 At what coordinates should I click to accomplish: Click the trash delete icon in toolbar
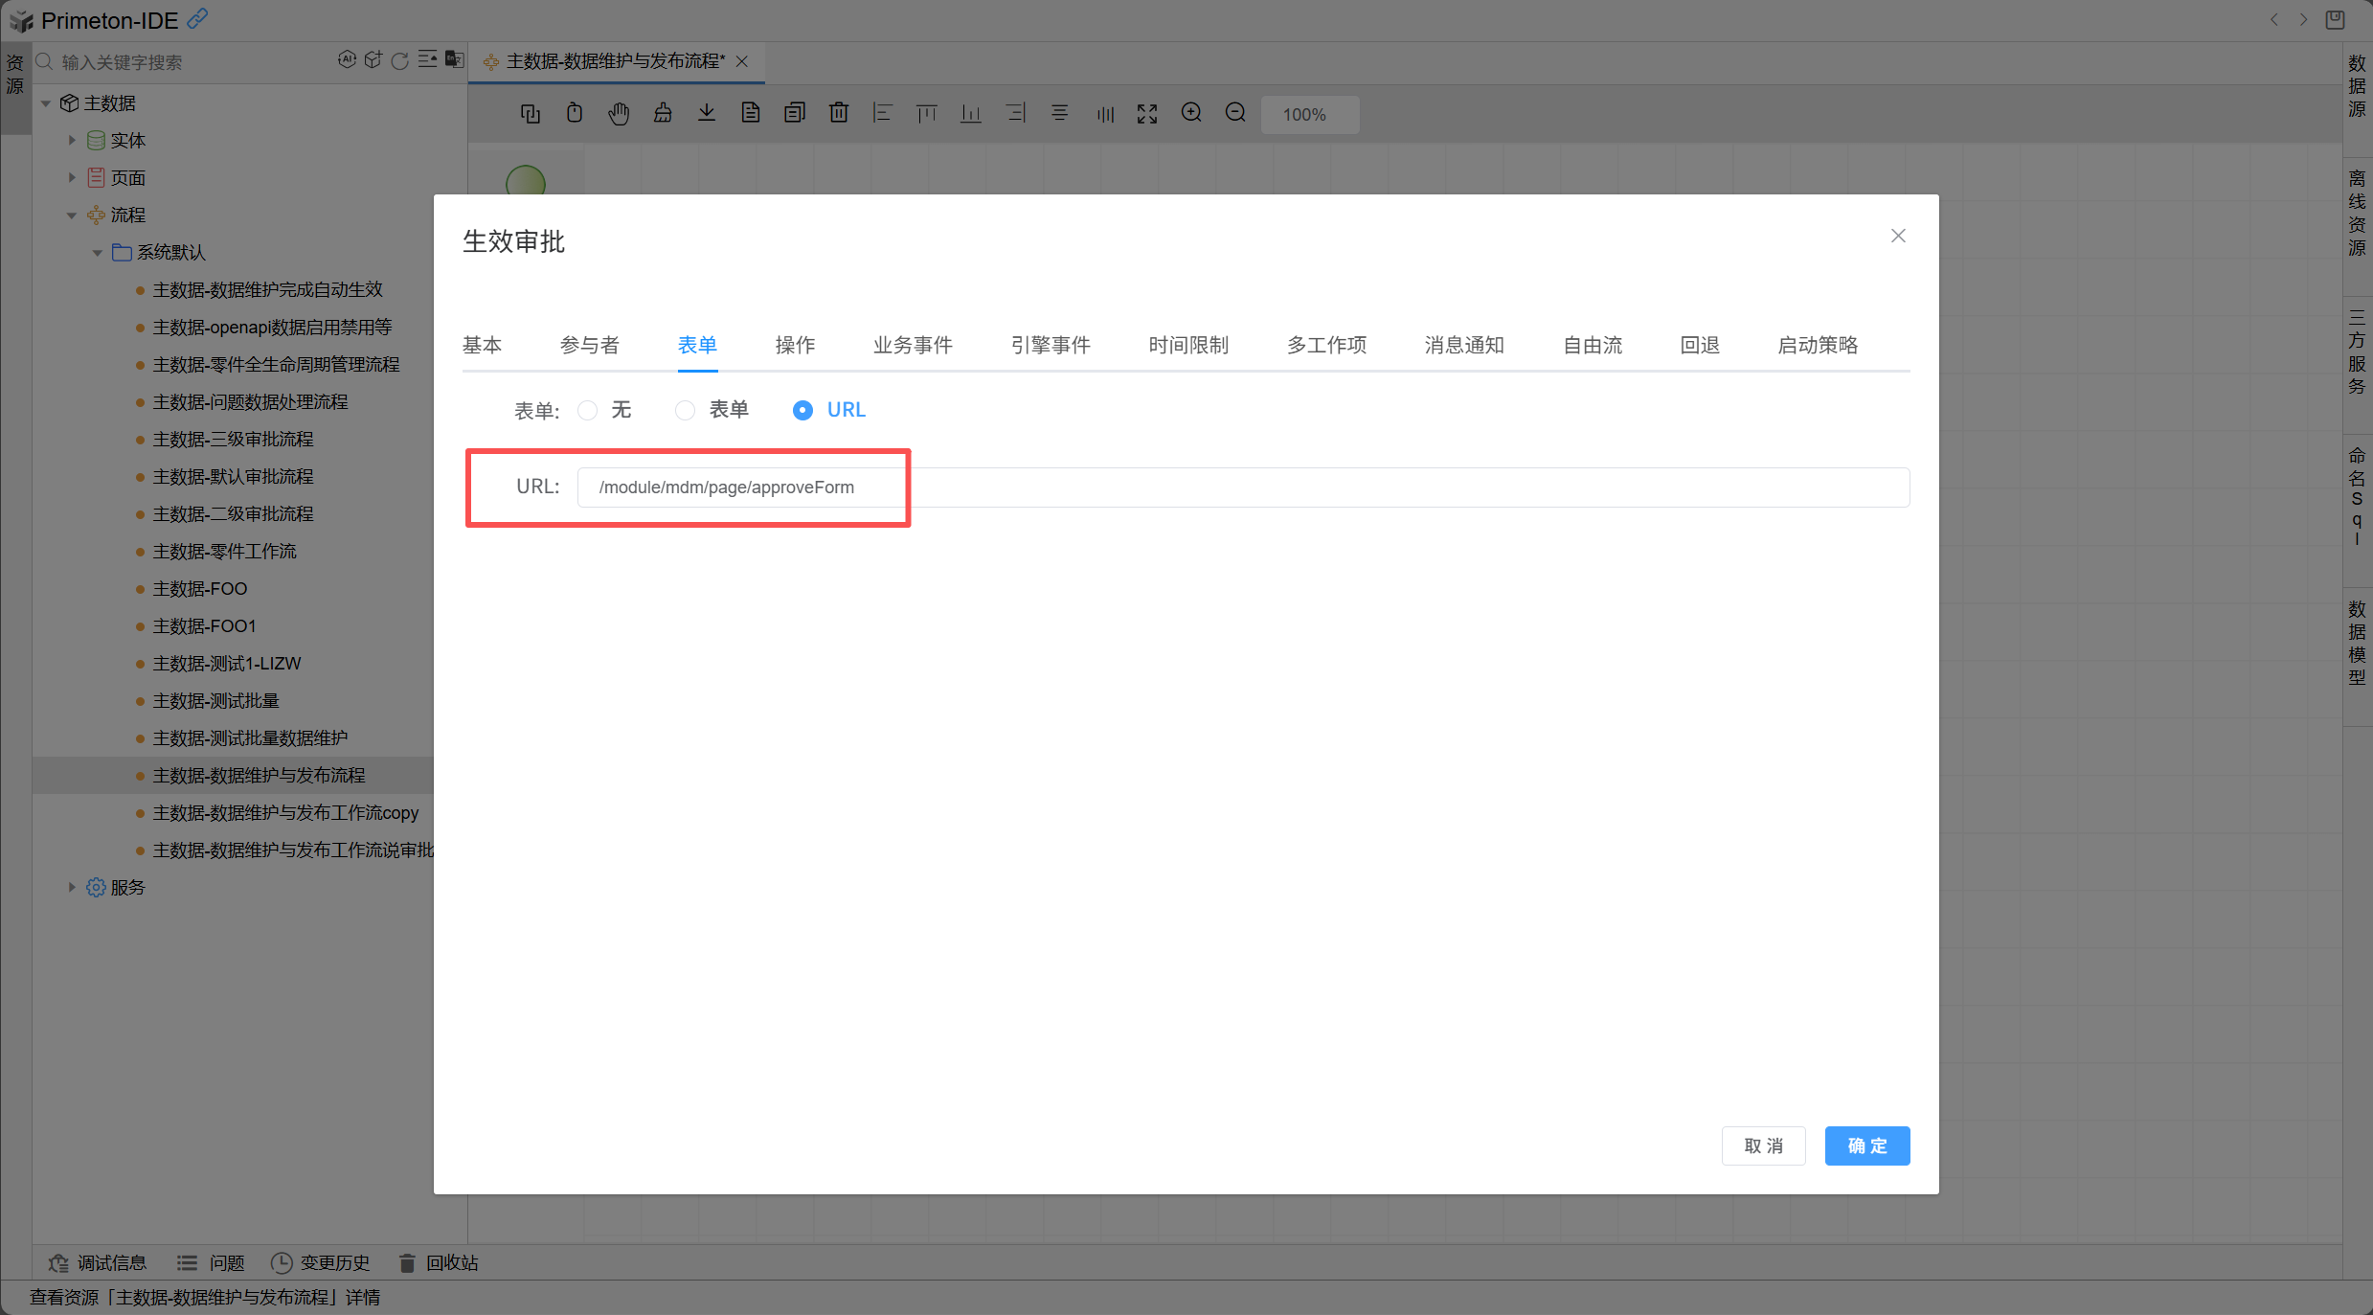838,113
